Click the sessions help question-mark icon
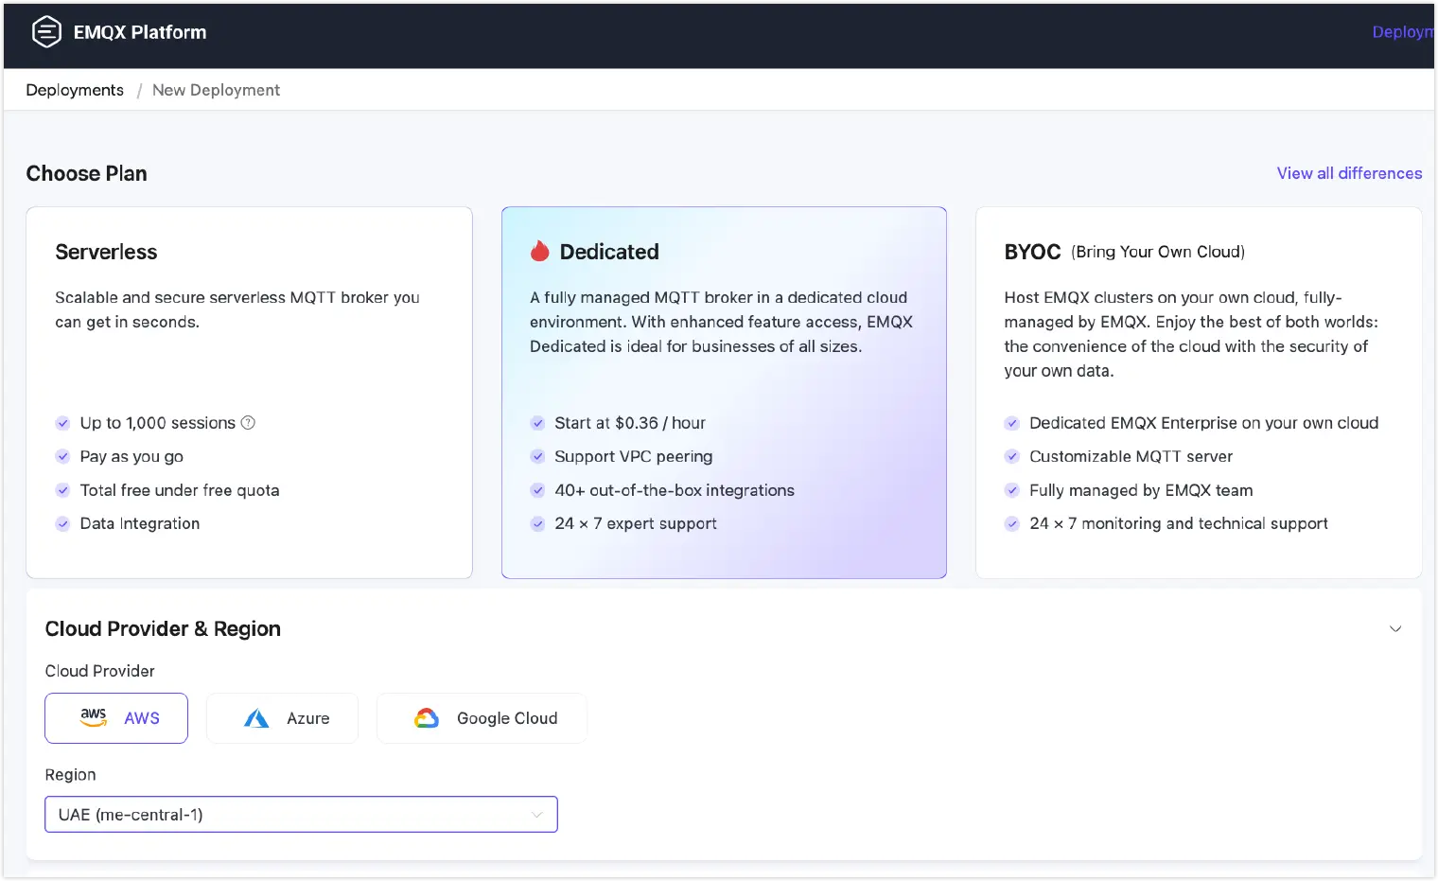 coord(248,423)
